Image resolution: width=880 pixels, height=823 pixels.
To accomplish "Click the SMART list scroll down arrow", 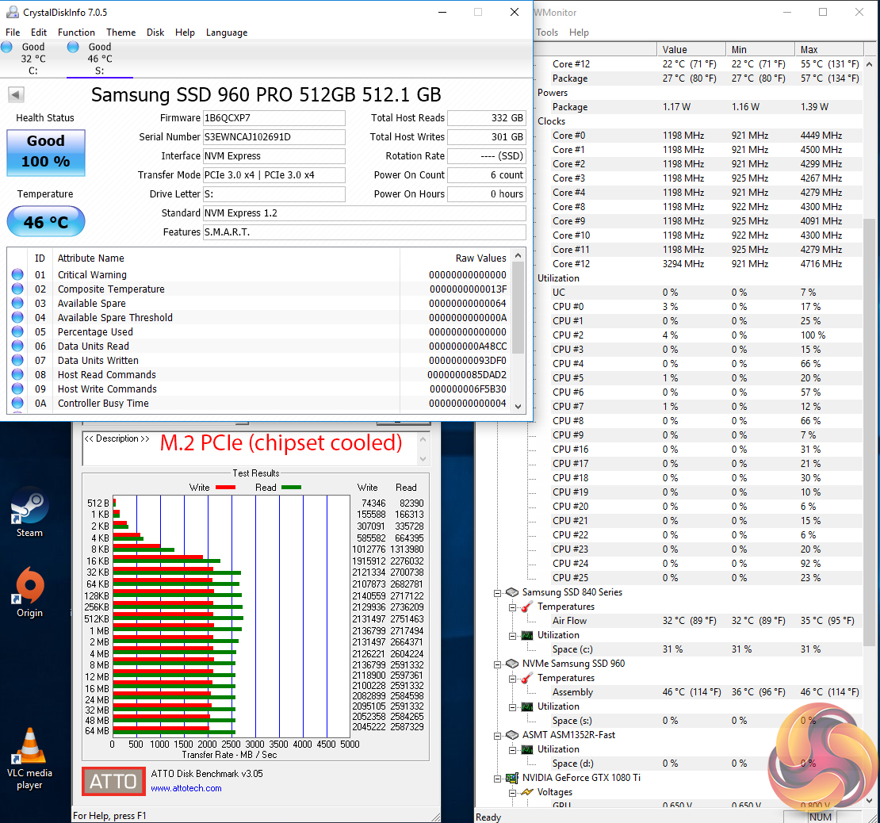I will click(518, 407).
